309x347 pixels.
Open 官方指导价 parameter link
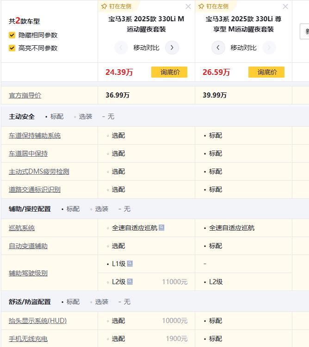(x=25, y=95)
